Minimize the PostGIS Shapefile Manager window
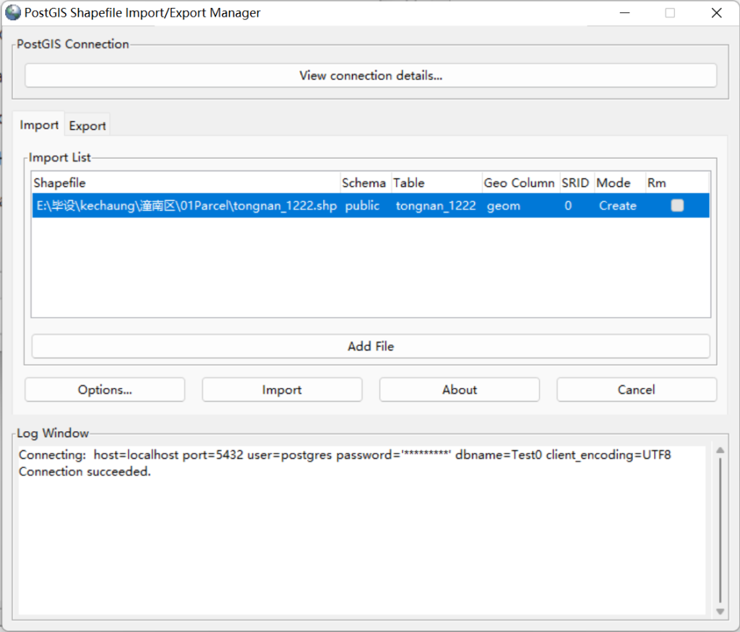Image resolution: width=740 pixels, height=632 pixels. click(x=625, y=13)
